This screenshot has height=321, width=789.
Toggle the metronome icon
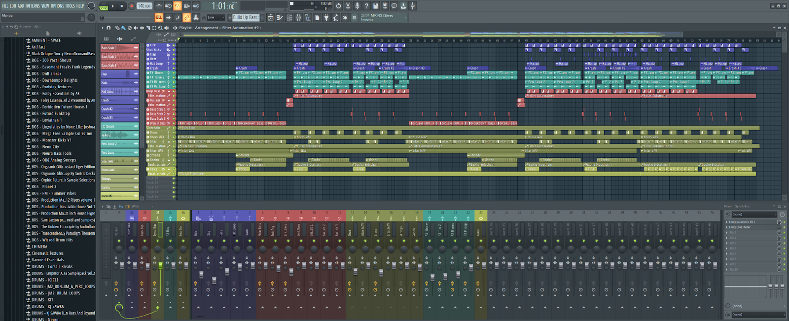point(159,6)
